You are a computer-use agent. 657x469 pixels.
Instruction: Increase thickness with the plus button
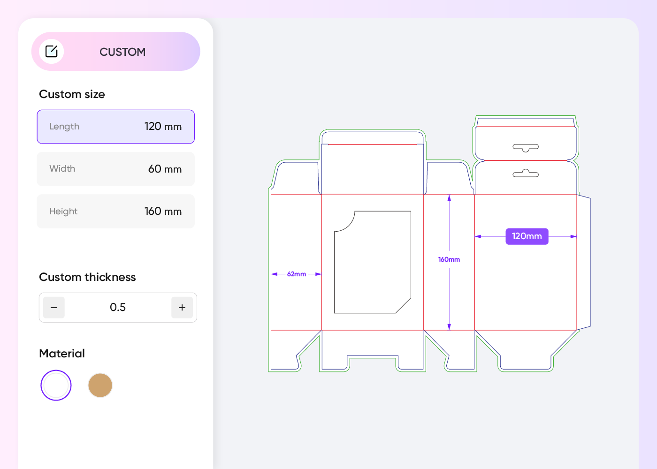tap(182, 308)
